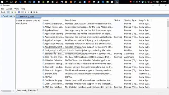Image resolution: width=169 pixels, height=95 pixels.
Task: Click the gear icon beside App Readiness
Action: coord(43,30)
